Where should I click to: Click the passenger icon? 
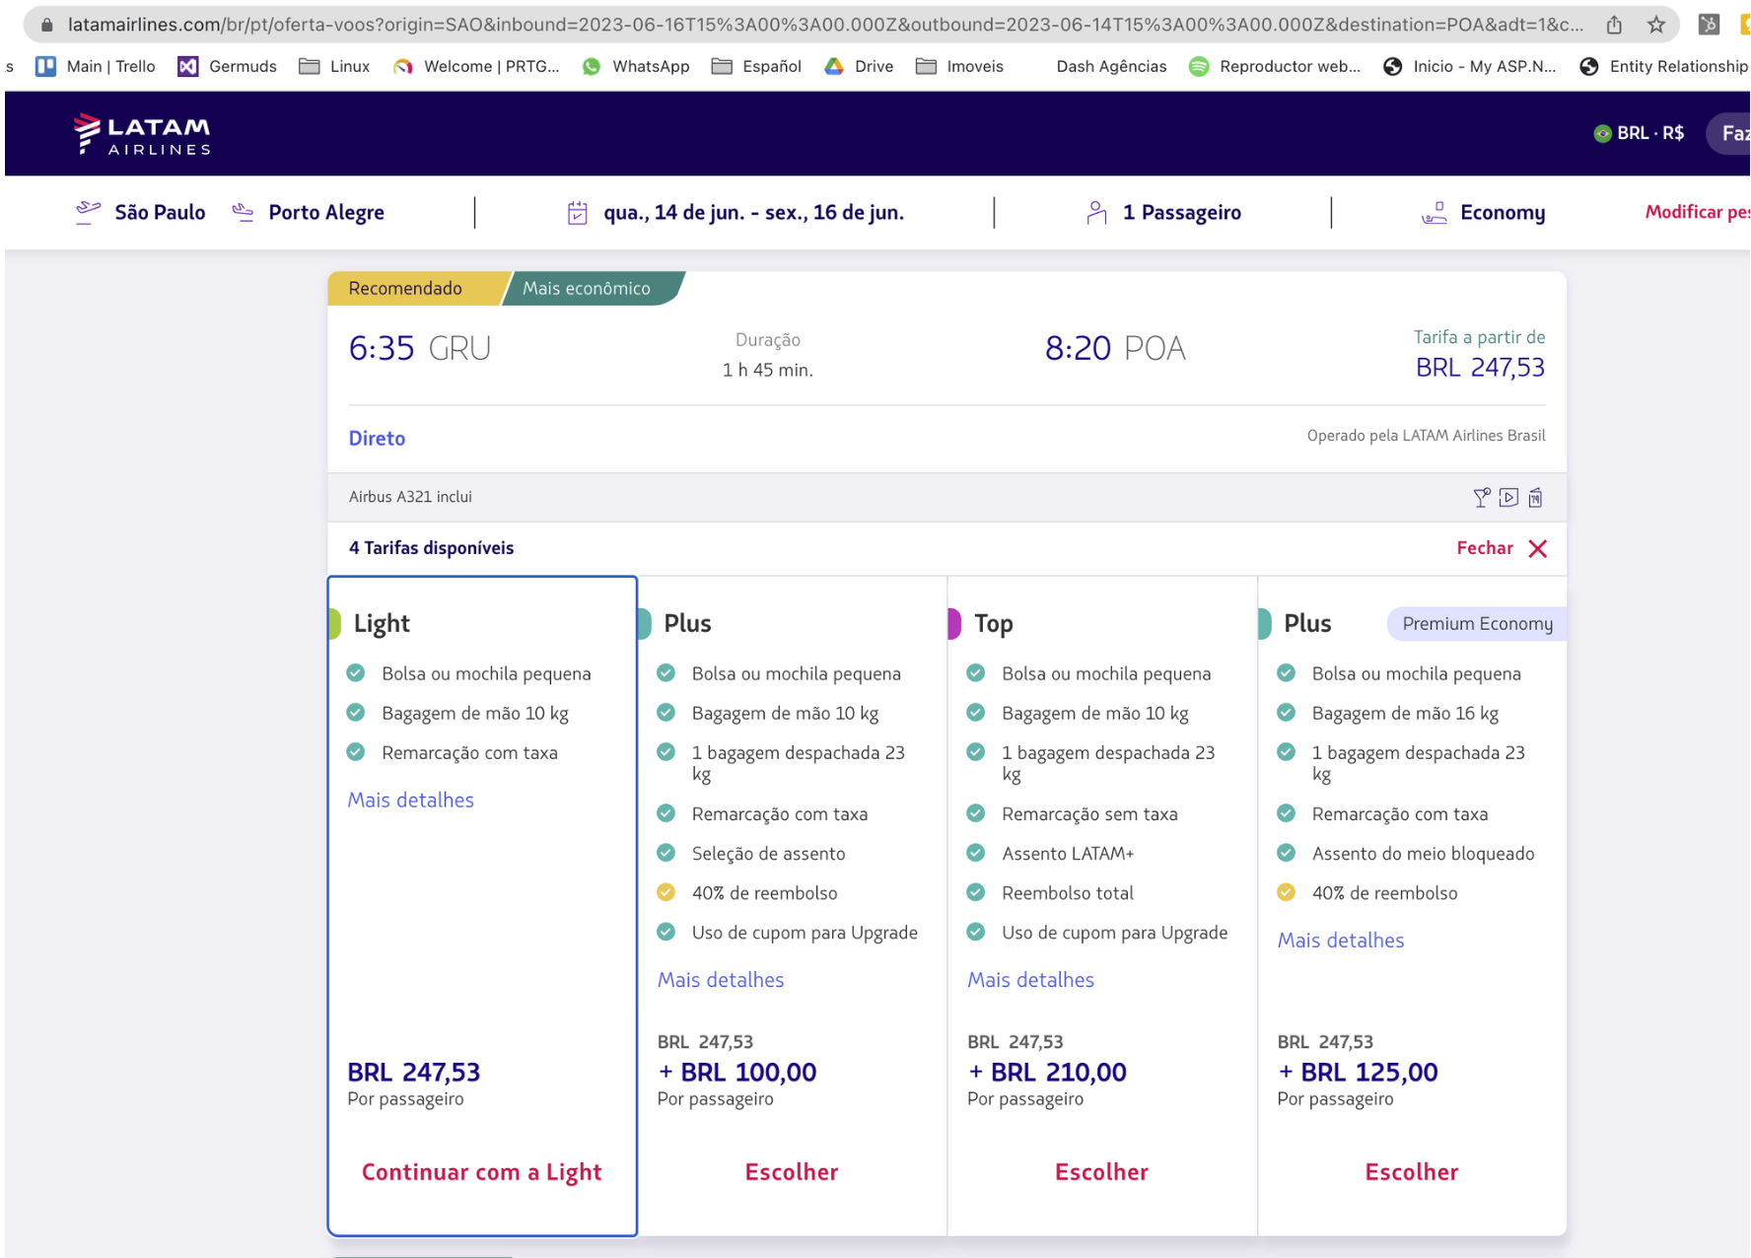(1096, 212)
